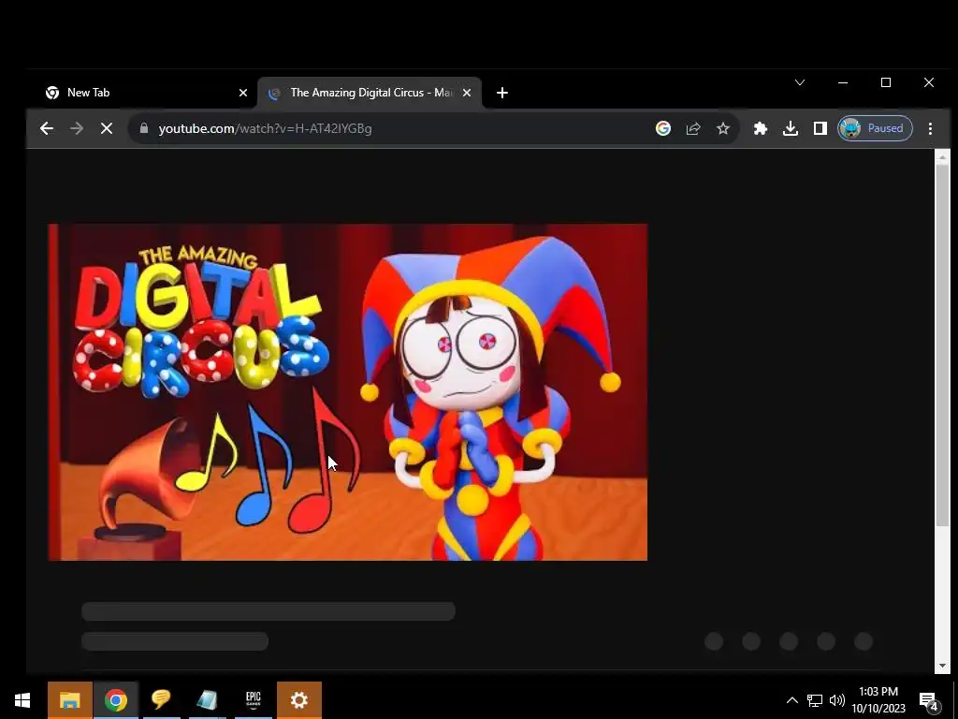Open the Windows Start menu
This screenshot has width=958, height=719.
click(x=22, y=700)
